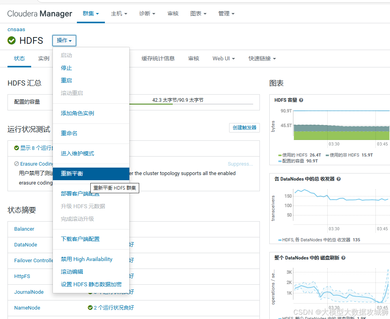Click the disabled icon beside Erasure Coding
This screenshot has width=390, height=319.
[17, 164]
